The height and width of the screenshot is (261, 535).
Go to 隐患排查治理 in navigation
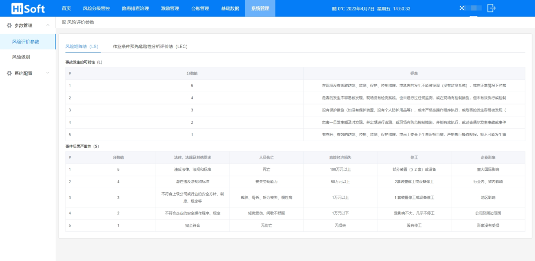pyautogui.click(x=135, y=8)
